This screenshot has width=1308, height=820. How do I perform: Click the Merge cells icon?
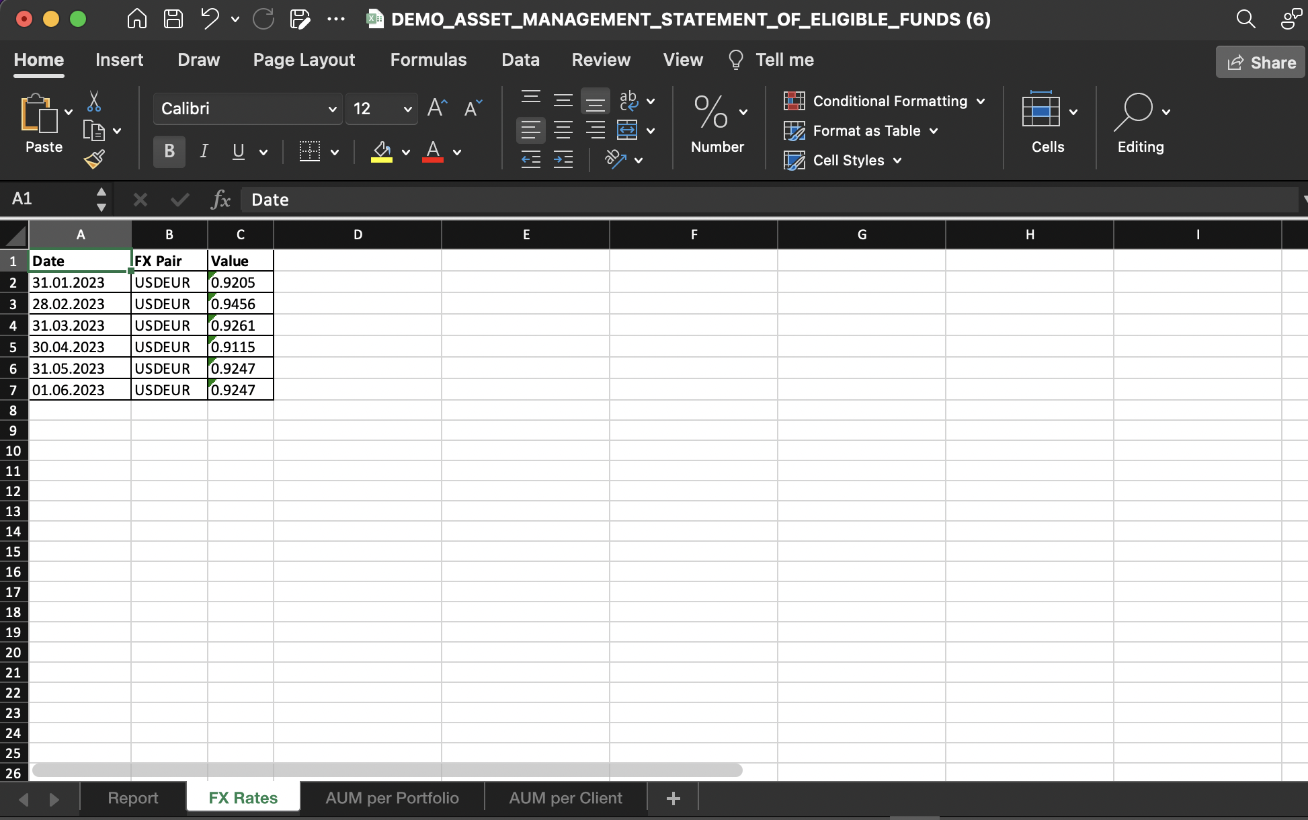tap(627, 130)
